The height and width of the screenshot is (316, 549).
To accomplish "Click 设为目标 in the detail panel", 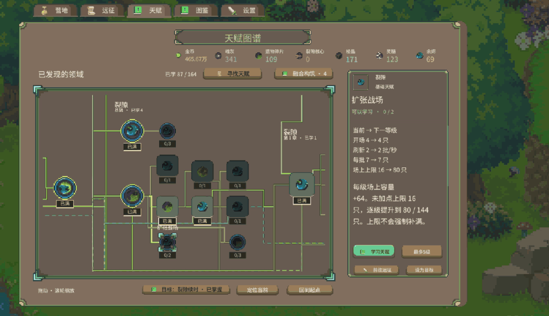I will point(424,270).
